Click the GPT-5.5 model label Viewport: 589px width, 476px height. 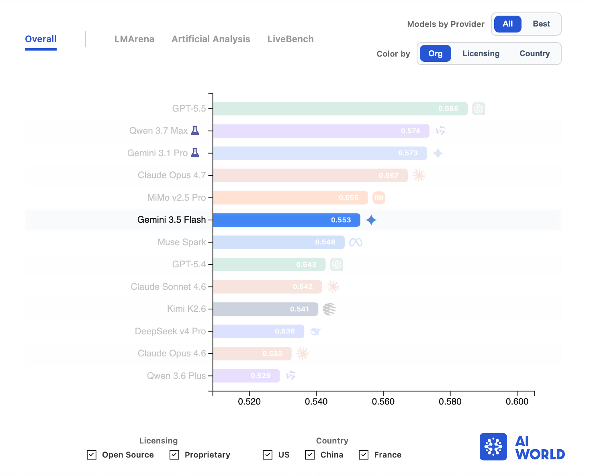point(189,109)
